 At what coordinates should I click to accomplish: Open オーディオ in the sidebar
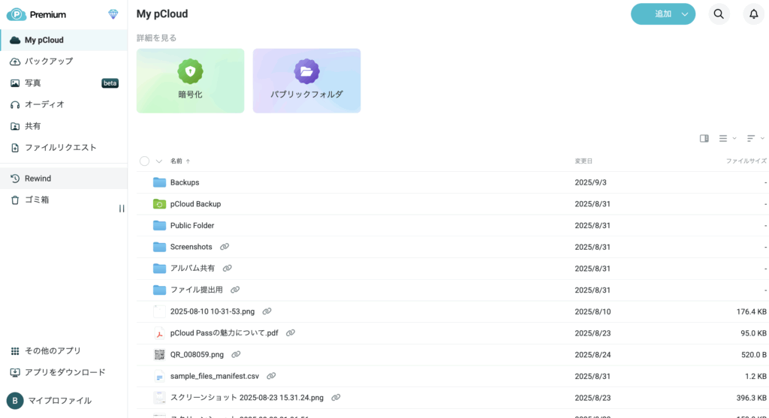64,104
